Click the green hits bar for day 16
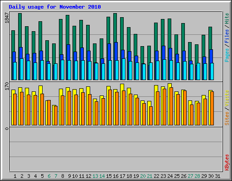This screenshot has width=232, height=181. tap(115, 28)
